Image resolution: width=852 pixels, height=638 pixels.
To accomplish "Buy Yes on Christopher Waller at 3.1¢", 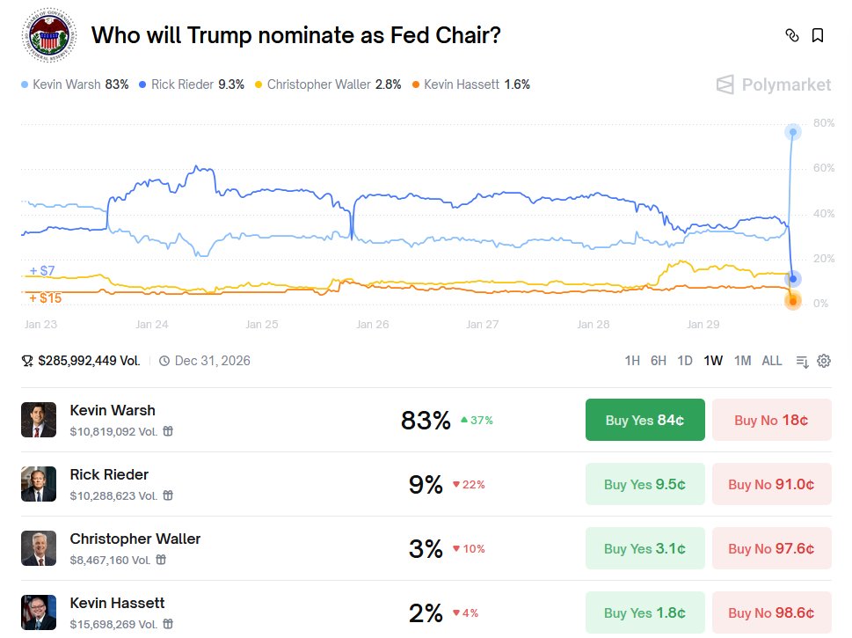I will [645, 548].
